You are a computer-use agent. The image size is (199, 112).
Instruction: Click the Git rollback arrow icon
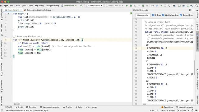click(x=169, y=6)
